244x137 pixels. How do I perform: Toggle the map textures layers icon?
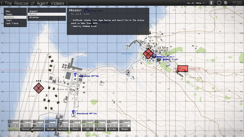[225, 3]
